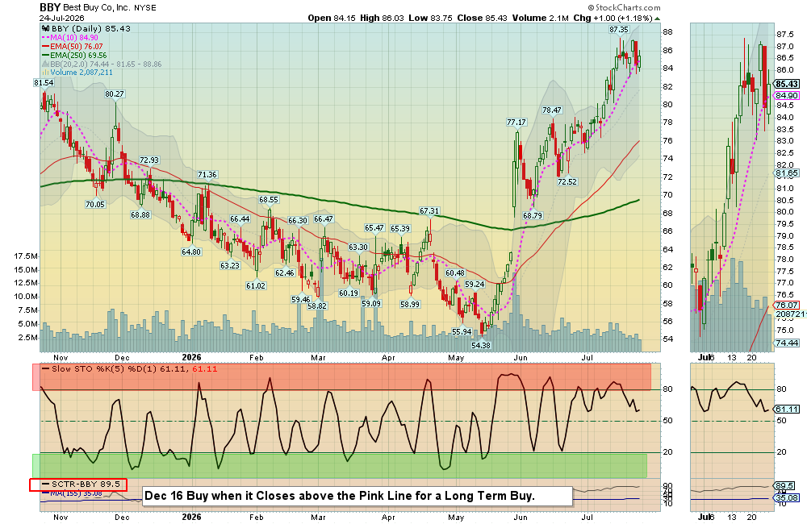Click the 74.44 tag in zoom panel
Screen dimensions: 807x524
(787, 343)
